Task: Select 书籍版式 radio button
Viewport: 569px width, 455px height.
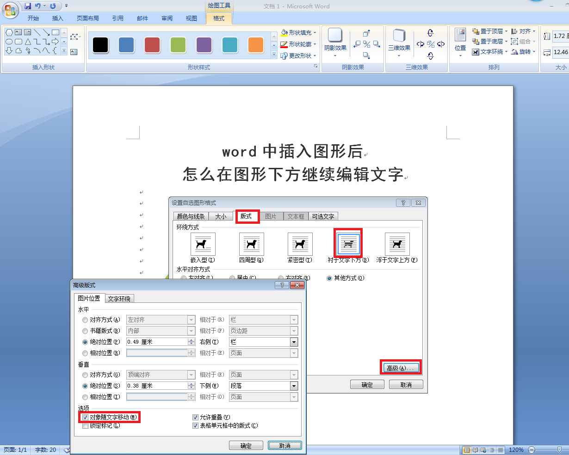Action: [85, 331]
